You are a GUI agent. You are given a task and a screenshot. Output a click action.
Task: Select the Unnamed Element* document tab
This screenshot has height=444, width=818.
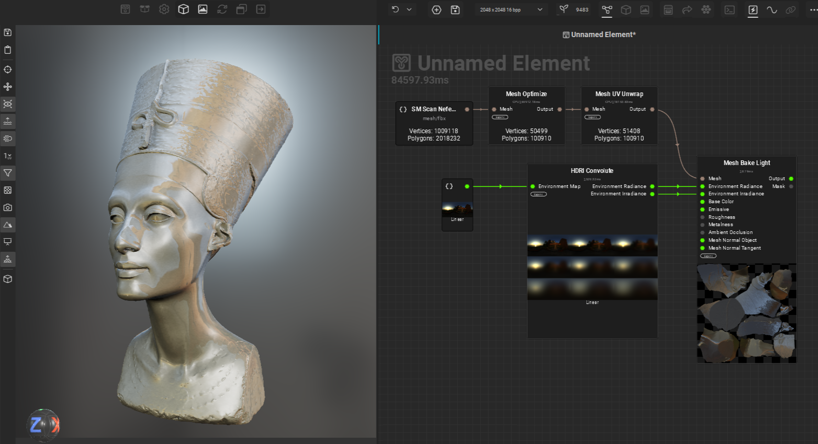[x=599, y=34]
